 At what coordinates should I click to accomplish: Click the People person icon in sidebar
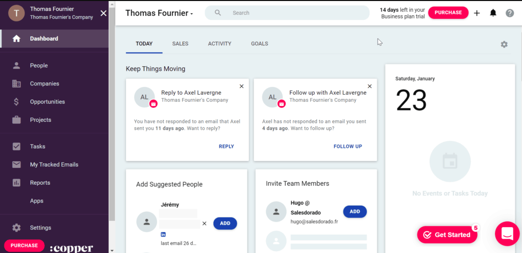16,65
